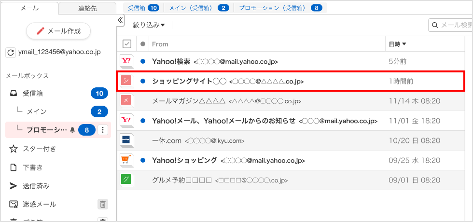Refresh mail with the reload icon
Screen dimensions: 473x222
pyautogui.click(x=11, y=53)
